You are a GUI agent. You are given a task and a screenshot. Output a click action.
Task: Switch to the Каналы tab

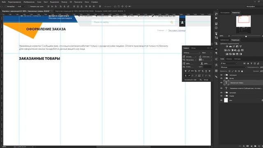[229, 59]
